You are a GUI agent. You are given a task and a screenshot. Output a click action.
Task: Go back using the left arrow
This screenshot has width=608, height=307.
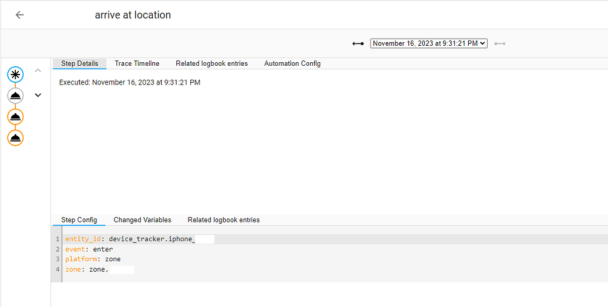pos(19,15)
